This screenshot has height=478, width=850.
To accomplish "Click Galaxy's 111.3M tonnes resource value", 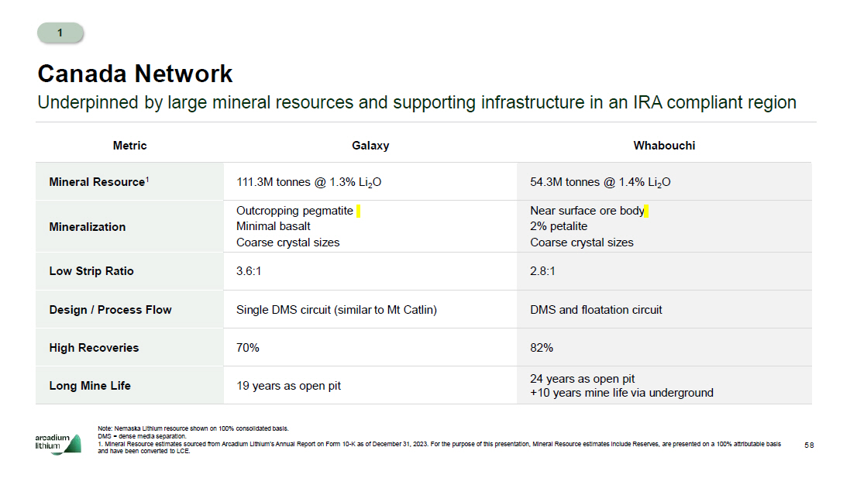I will click(x=308, y=183).
